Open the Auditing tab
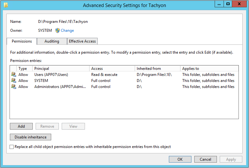The image size is (249, 168). point(52,41)
